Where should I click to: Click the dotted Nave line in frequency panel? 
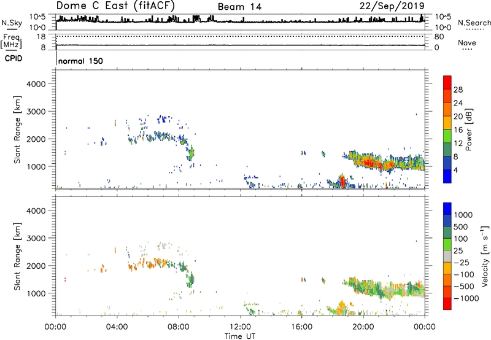[240, 37]
